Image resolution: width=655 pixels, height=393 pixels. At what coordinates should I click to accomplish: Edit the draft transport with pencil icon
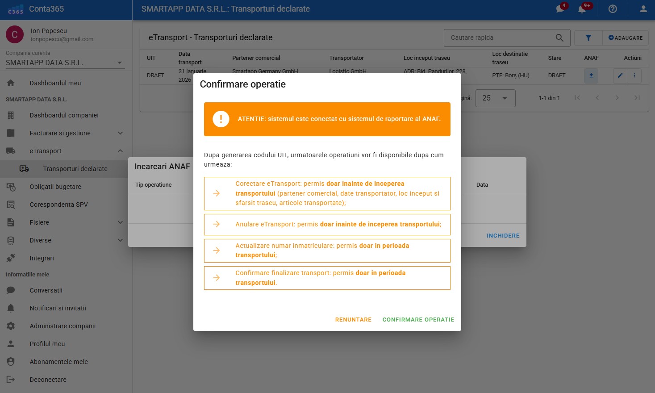coord(620,75)
